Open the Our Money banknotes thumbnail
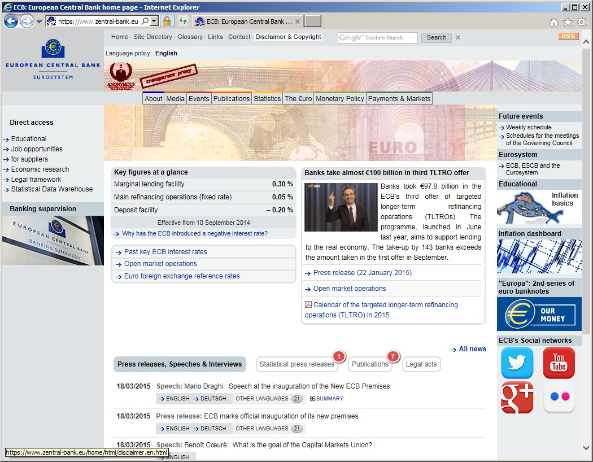Screen dimensions: 593x462 coord(539,314)
